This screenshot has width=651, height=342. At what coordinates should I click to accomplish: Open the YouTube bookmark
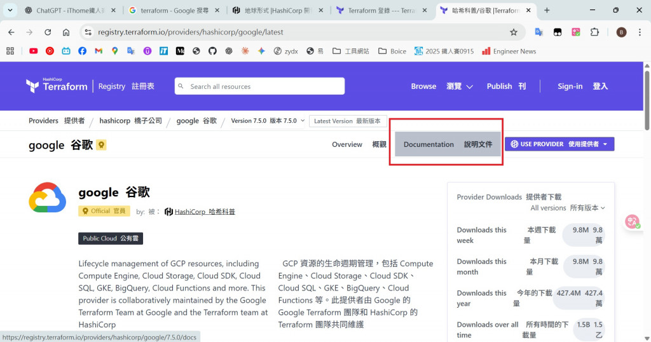pyautogui.click(x=34, y=51)
